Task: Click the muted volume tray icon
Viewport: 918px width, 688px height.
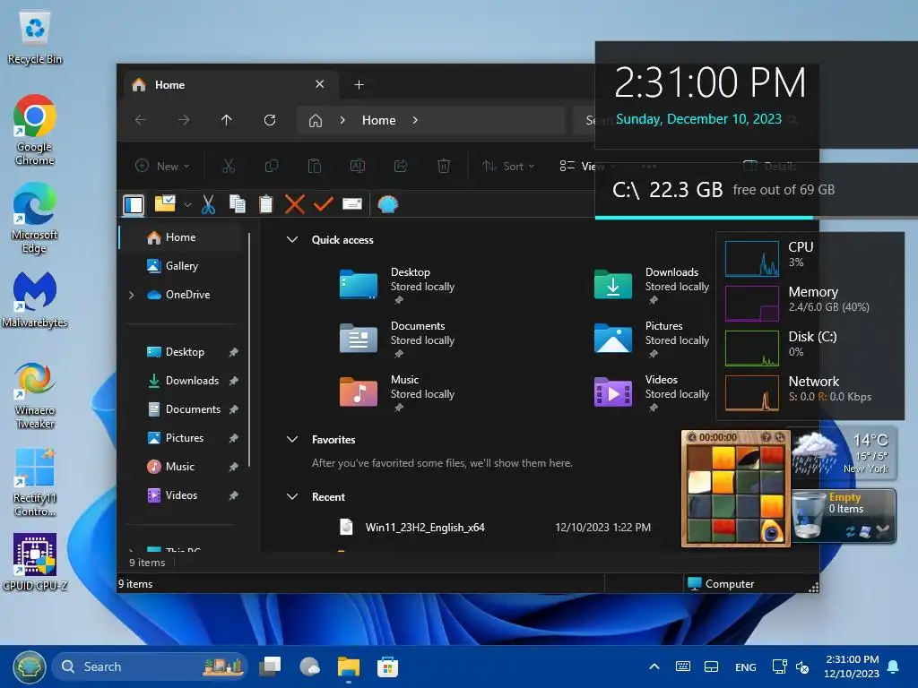Action: point(802,666)
